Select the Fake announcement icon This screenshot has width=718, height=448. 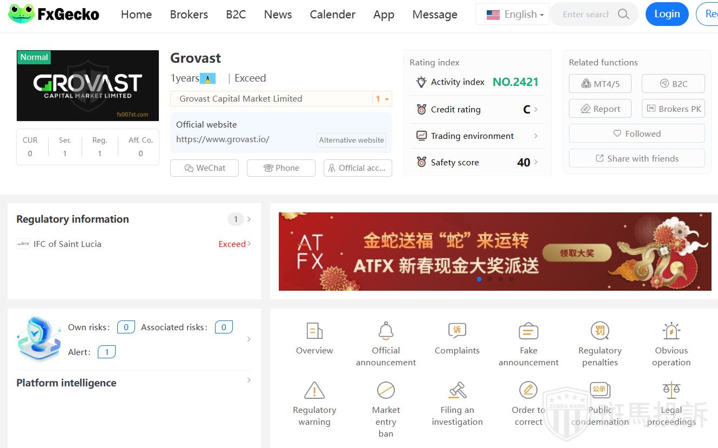(528, 331)
